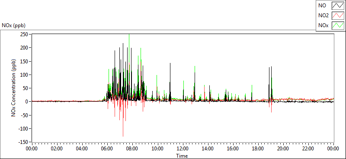Screen dimensions: 346x159
Task: Click the 22:00 time axis label
Action: (308, 149)
